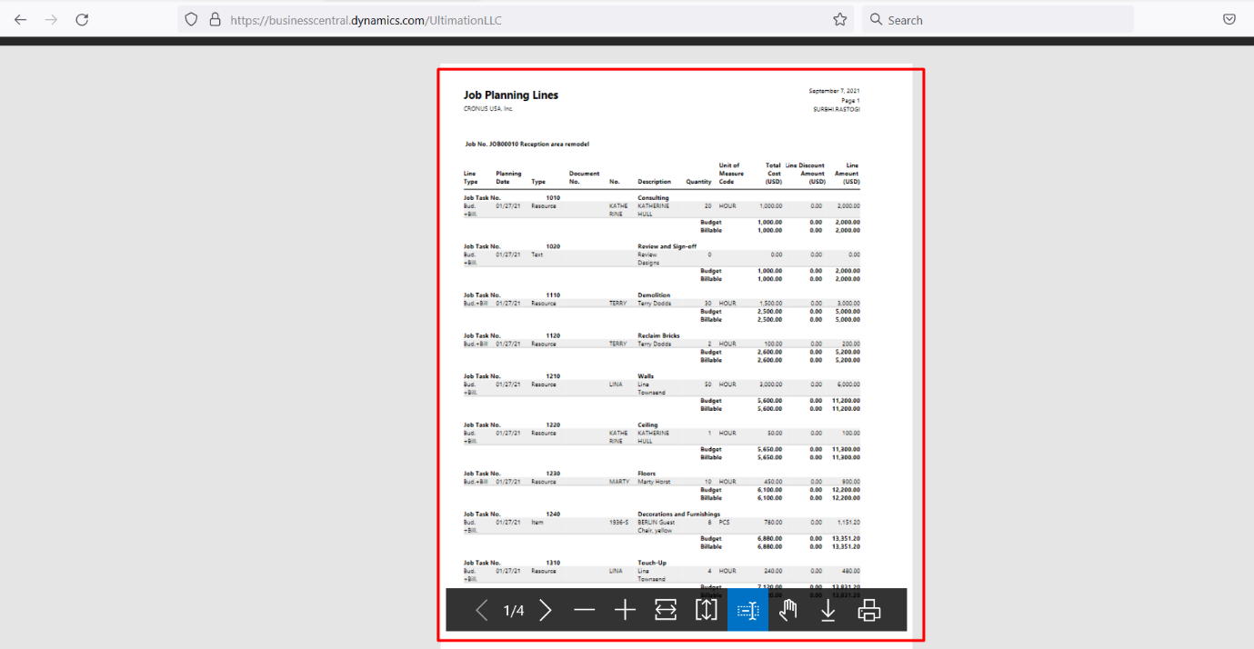This screenshot has height=649, width=1254.
Task: Toggle the bookmark star for this page
Action: tap(839, 18)
